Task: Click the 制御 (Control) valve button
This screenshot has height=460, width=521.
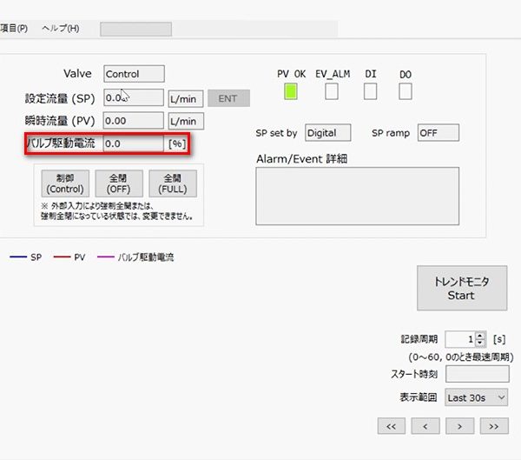Action: click(65, 183)
